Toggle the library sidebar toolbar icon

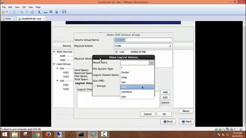pos(40,12)
